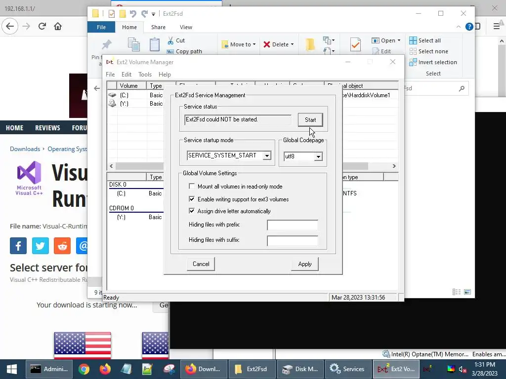Click Copy path in ribbon

point(184,51)
